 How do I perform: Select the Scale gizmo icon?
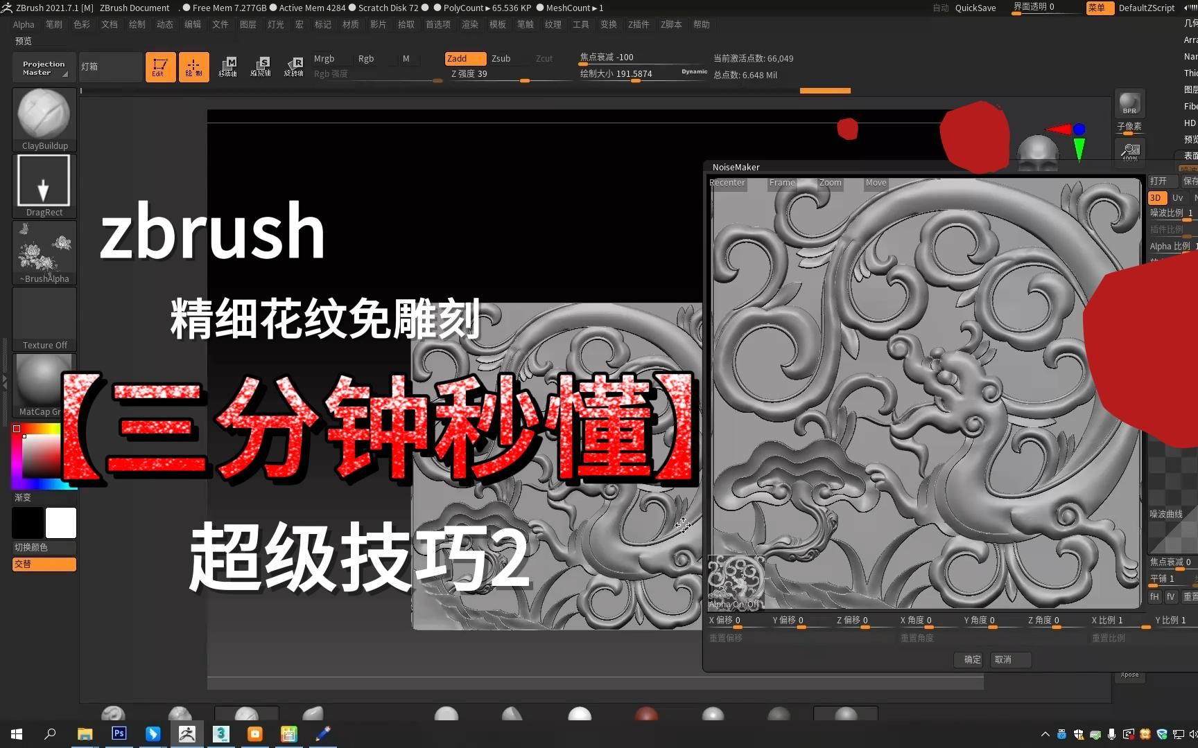[x=261, y=67]
